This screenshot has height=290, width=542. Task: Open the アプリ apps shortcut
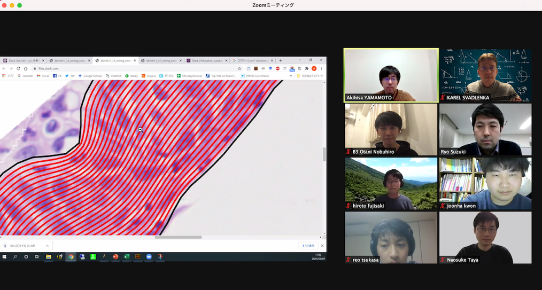pos(9,76)
